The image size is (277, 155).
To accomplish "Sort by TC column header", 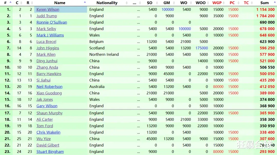I will (246, 3).
